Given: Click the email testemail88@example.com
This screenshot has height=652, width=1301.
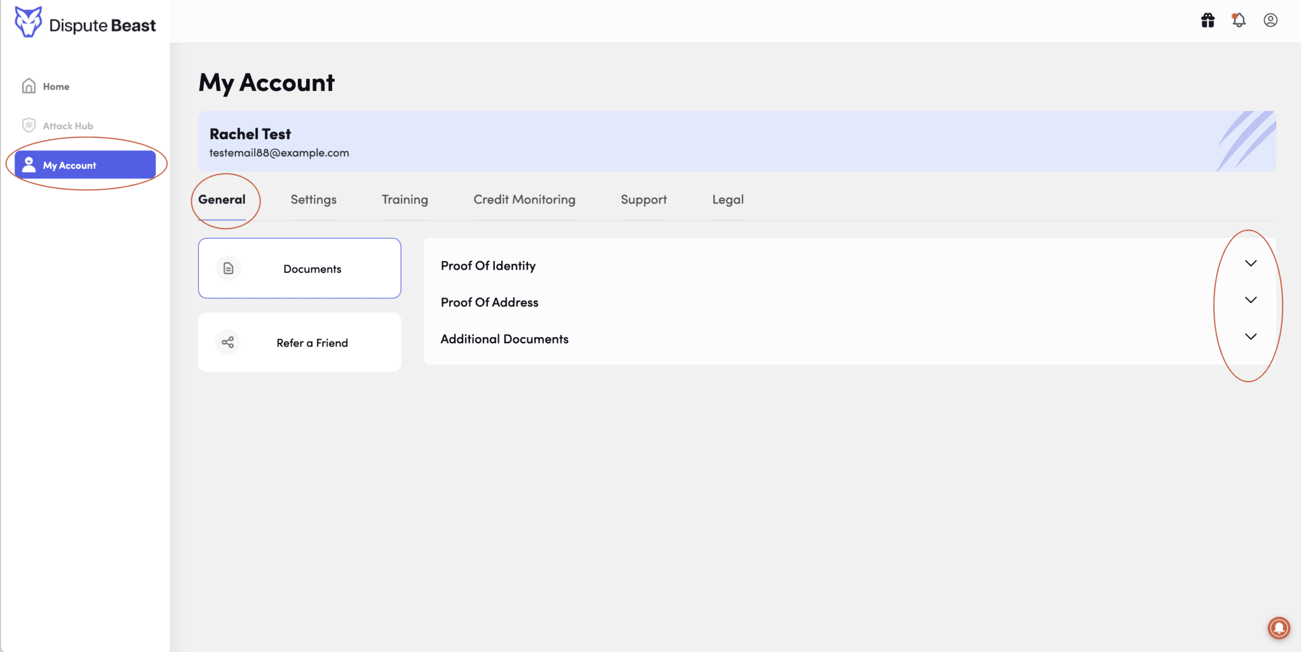Looking at the screenshot, I should (x=280, y=152).
